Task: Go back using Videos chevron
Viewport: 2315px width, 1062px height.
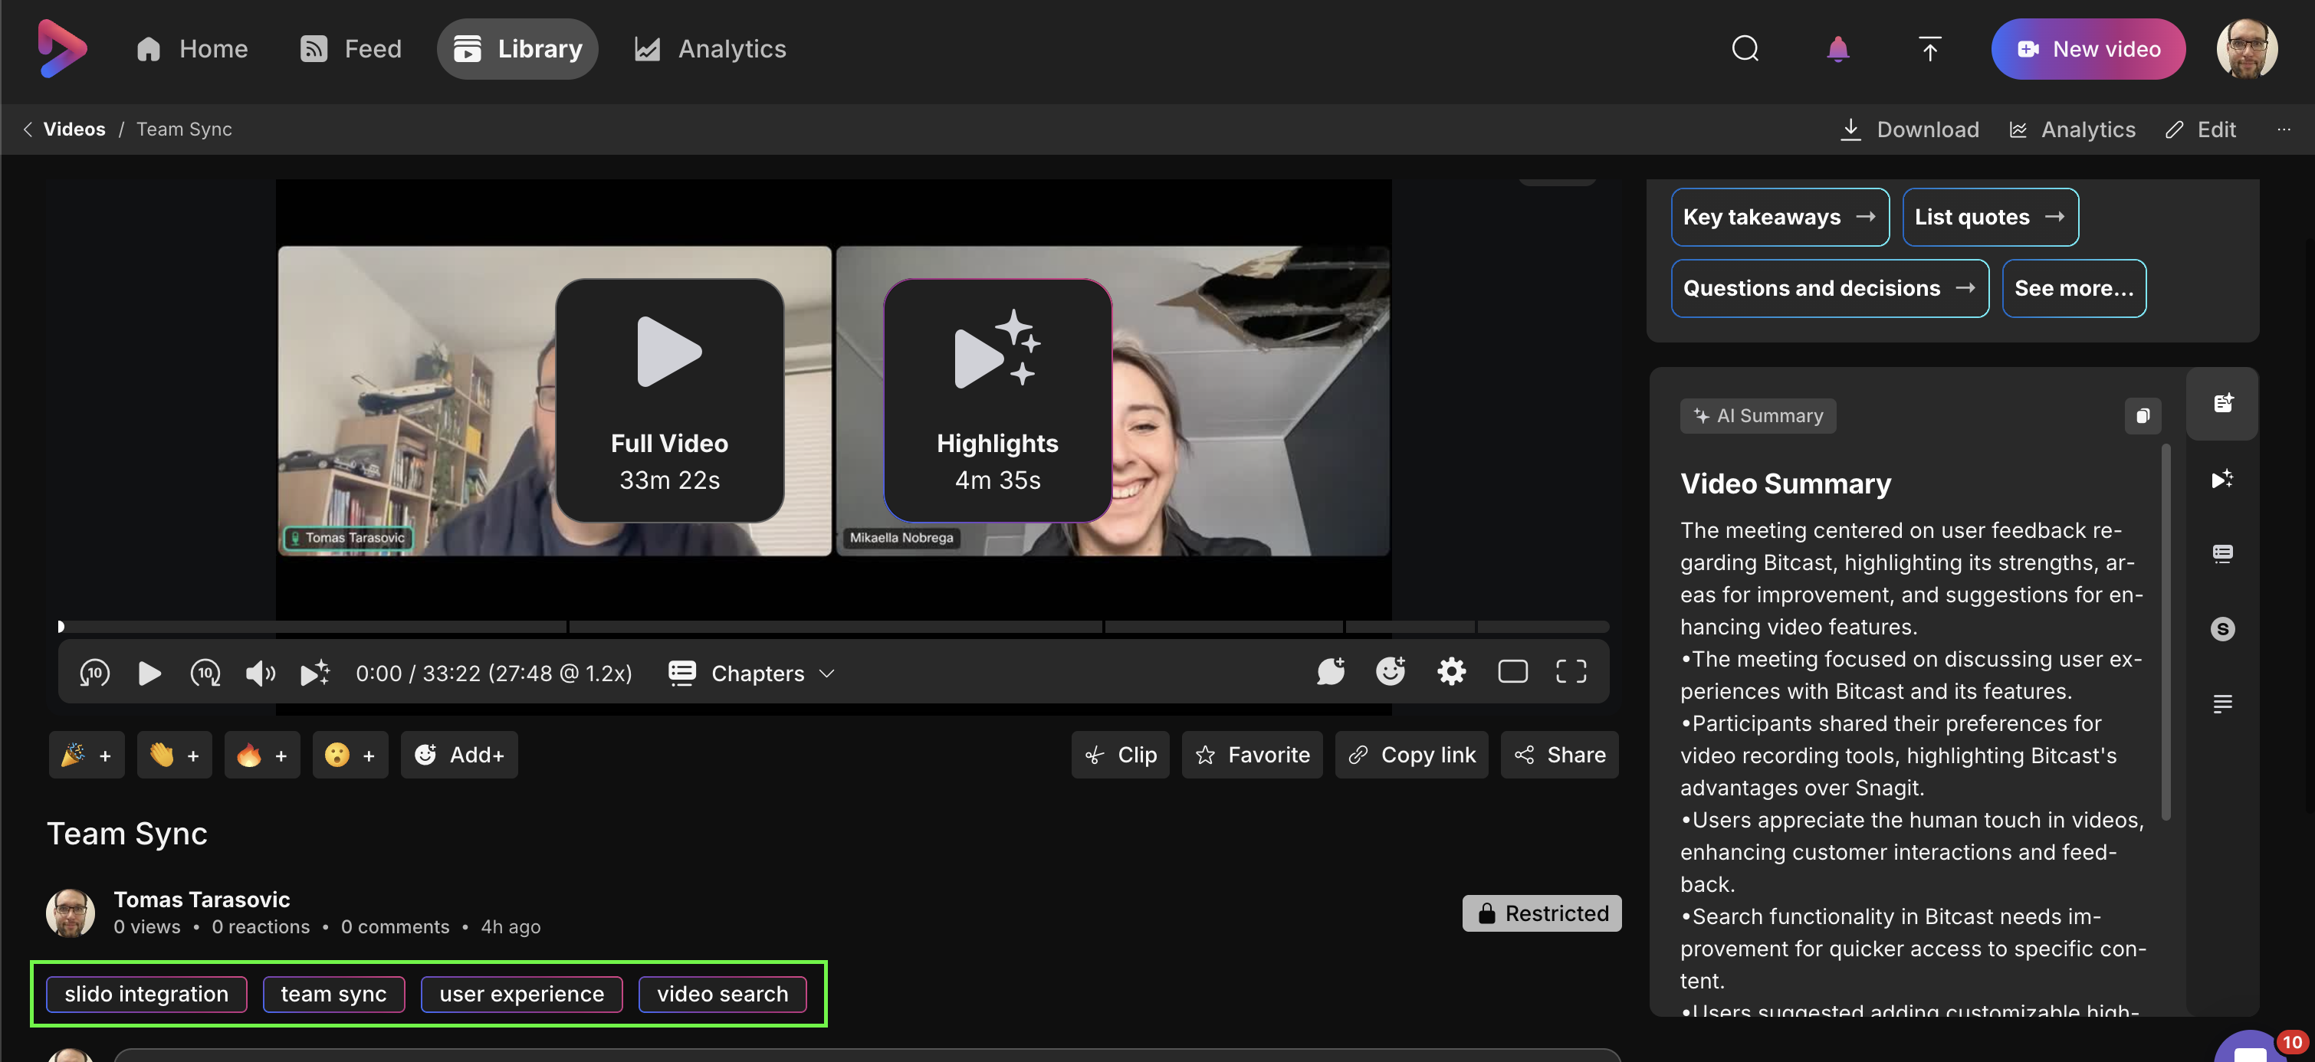Action: point(28,129)
